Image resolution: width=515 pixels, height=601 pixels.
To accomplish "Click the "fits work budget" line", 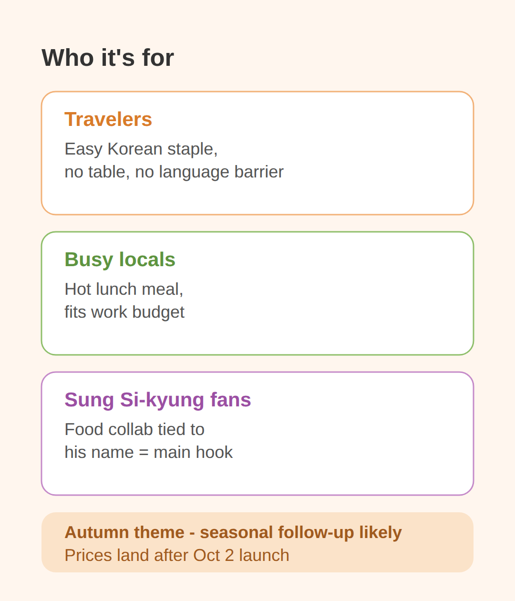I will 124,312.
